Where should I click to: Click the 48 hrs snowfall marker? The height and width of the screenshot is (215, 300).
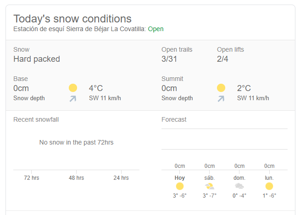77,178
